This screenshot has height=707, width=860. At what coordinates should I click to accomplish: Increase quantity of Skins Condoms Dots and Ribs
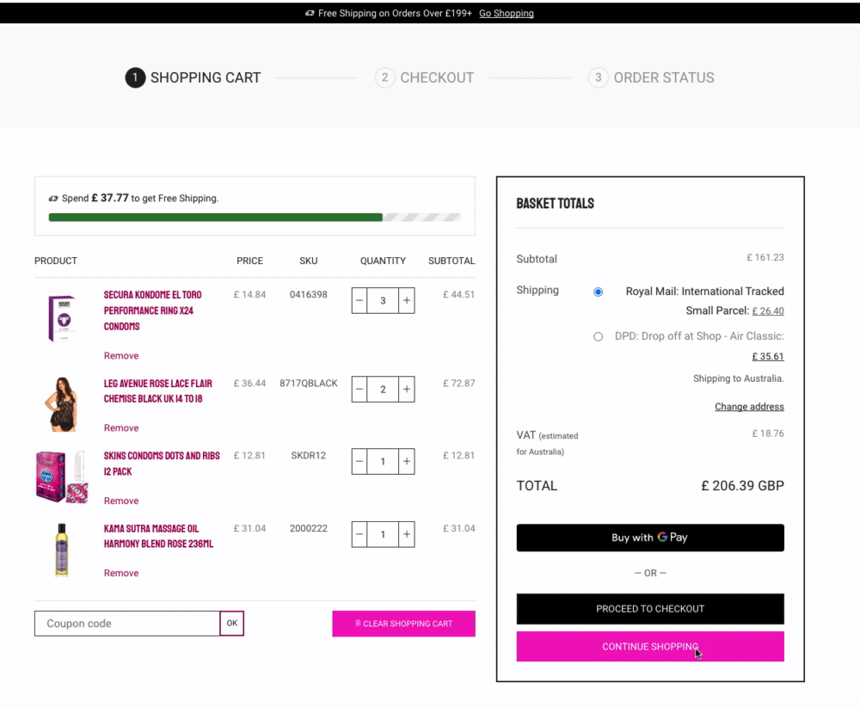[x=407, y=462]
